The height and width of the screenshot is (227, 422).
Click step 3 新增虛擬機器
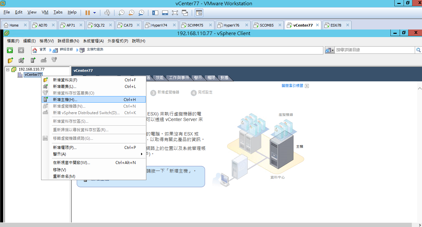pyautogui.click(x=165, y=93)
